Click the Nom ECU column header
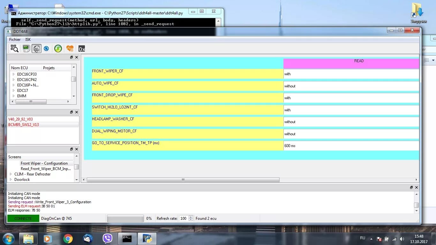The width and height of the screenshot is (436, 245). click(x=26, y=68)
